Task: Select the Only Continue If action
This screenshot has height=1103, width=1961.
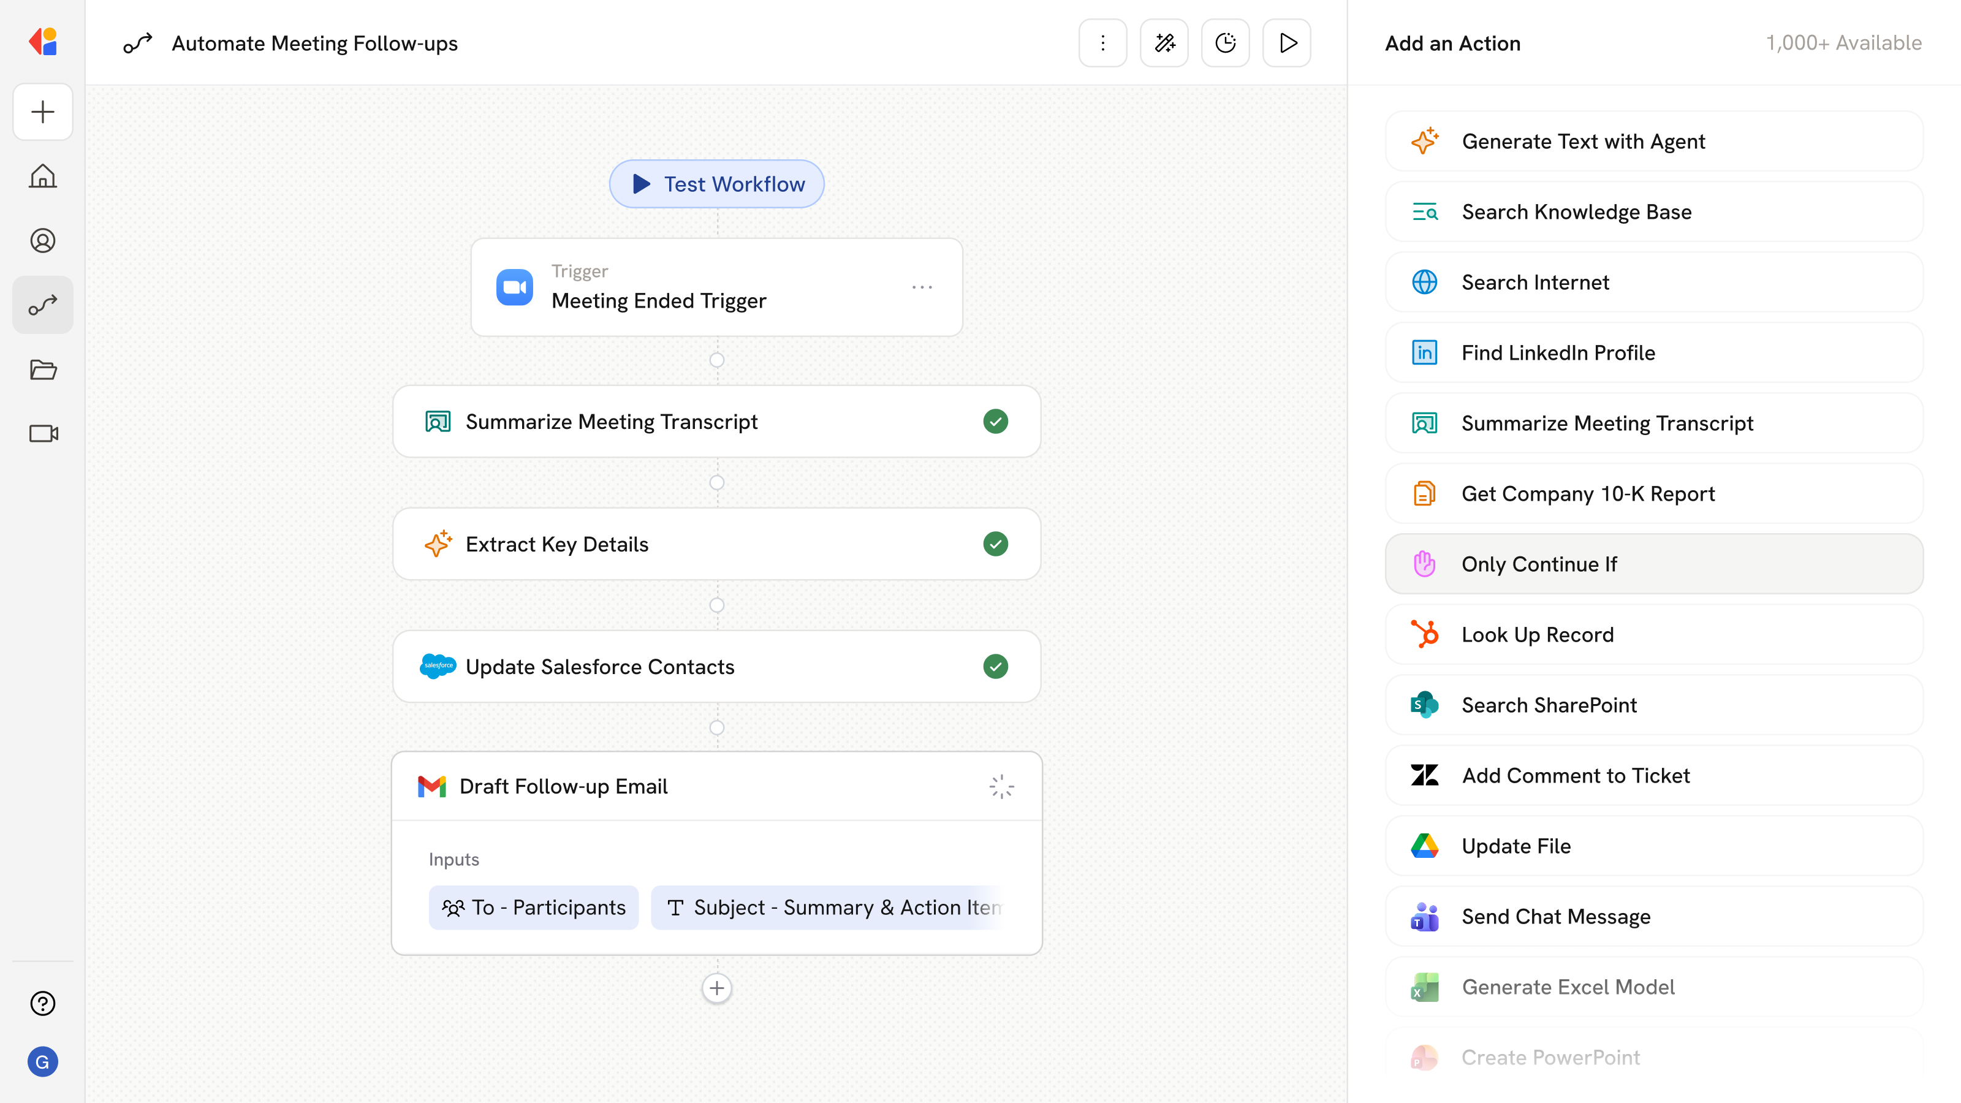Action: pos(1653,563)
